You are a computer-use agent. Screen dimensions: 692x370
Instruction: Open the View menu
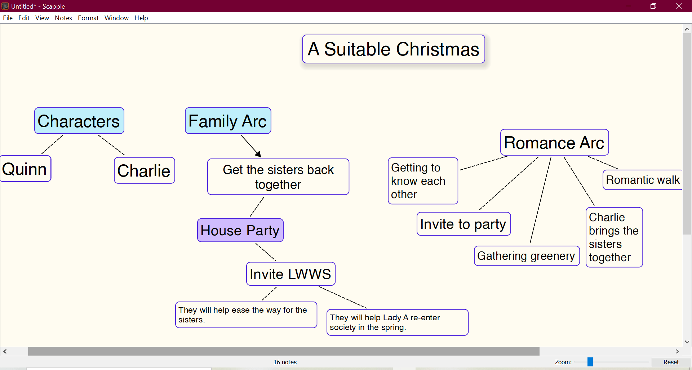(42, 18)
